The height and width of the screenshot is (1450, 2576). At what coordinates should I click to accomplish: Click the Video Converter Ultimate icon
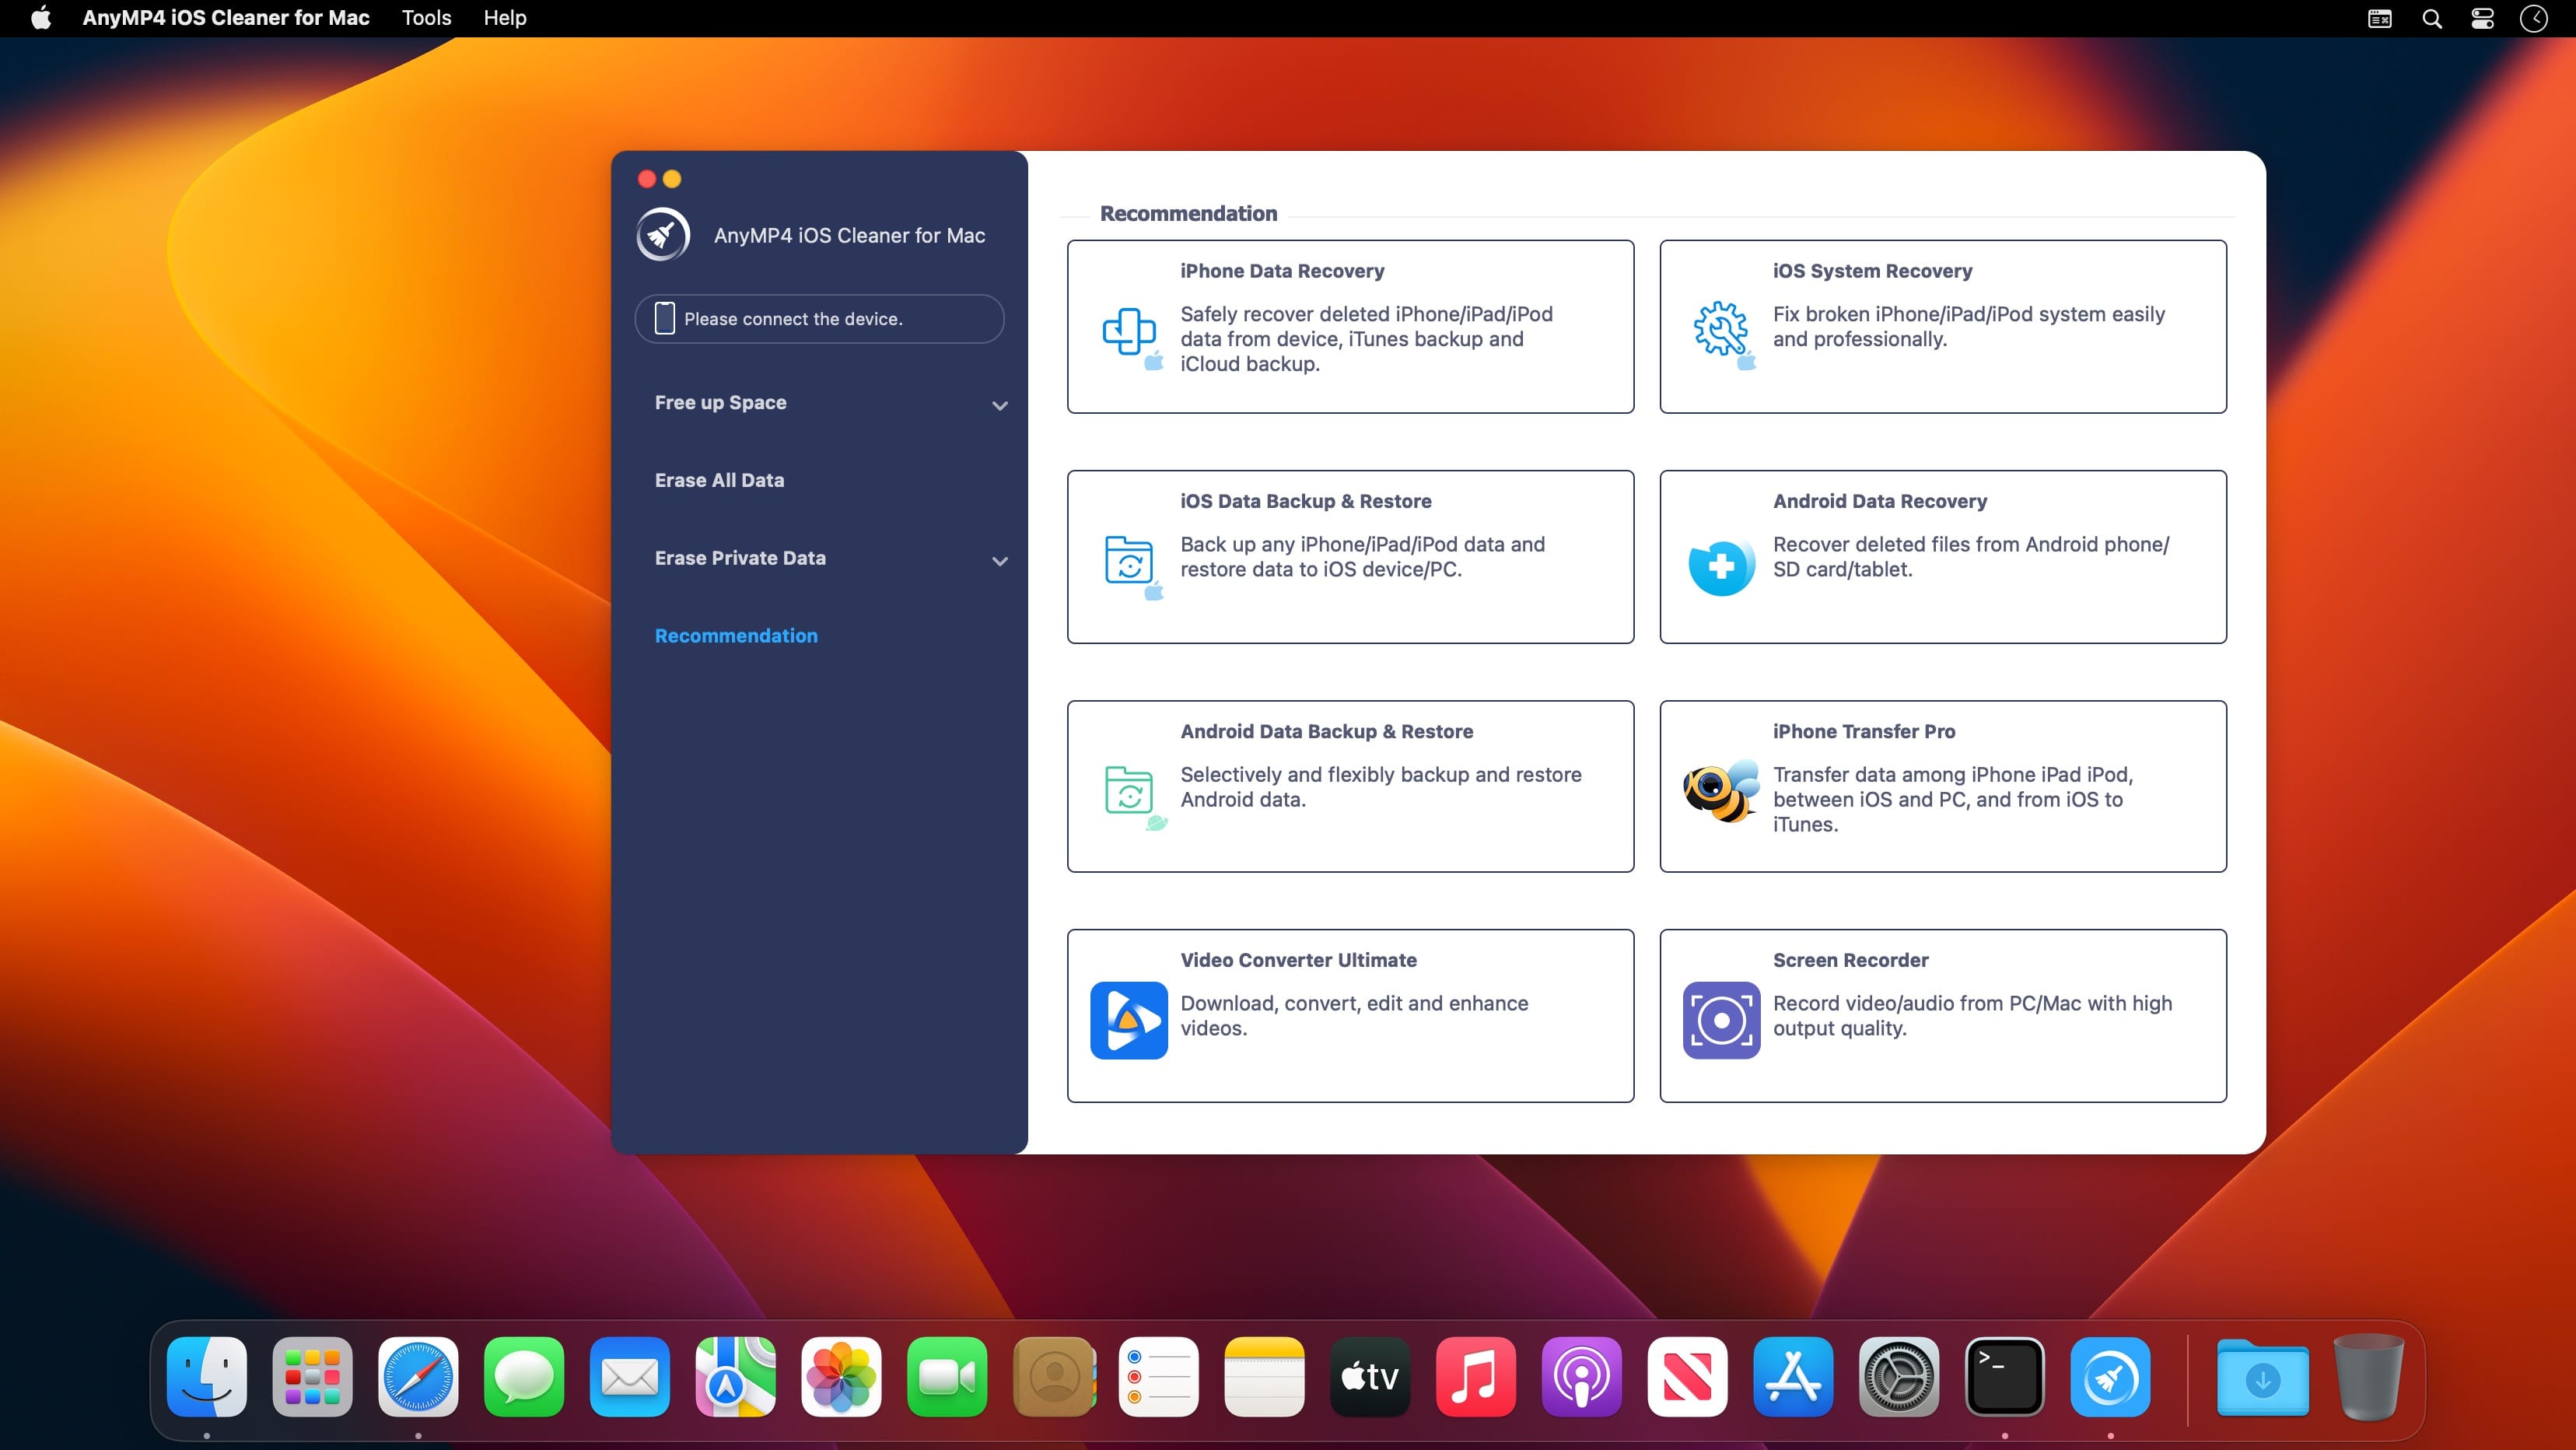[x=1129, y=1020]
